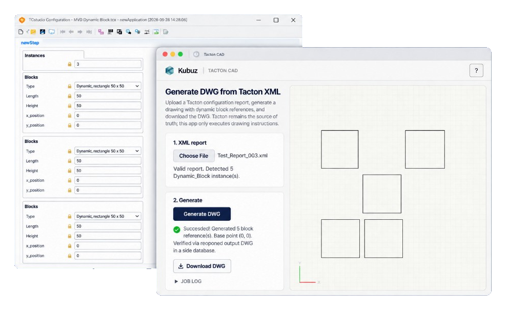Click the Length field in first Blocks group
Viewport: 506px width, 310px height.
pos(108,96)
